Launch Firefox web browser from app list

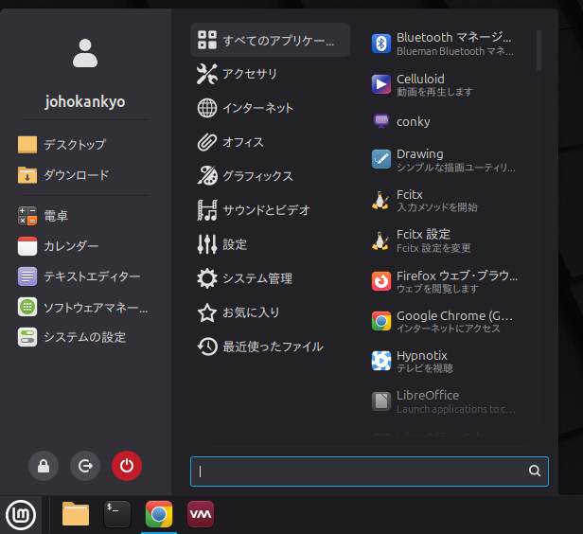[445, 281]
